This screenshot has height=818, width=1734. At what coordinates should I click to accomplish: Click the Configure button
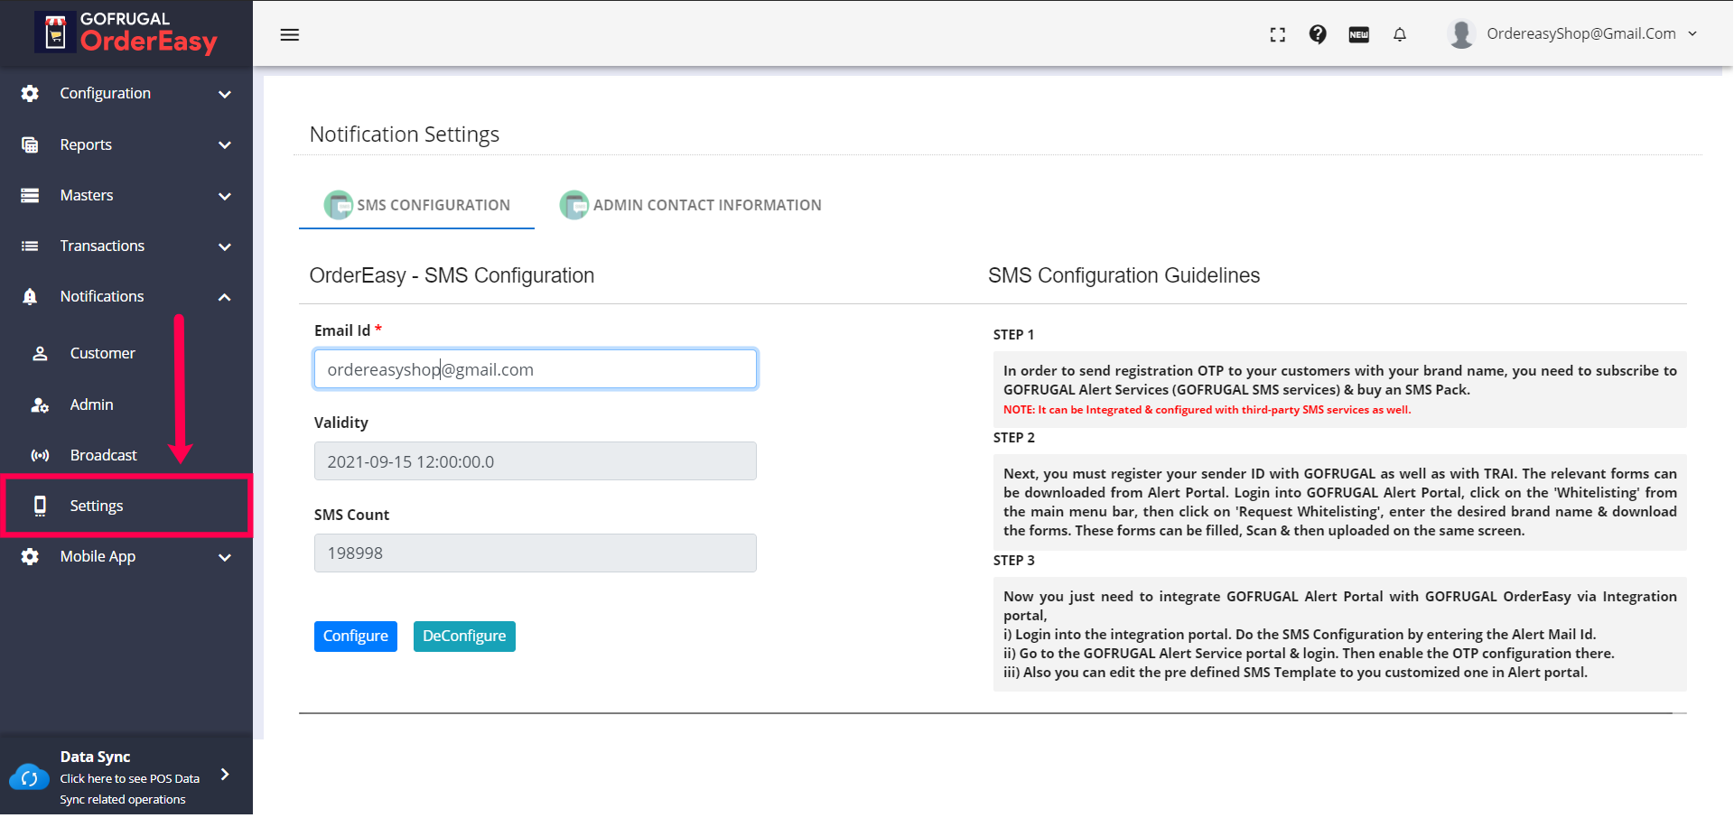(356, 636)
